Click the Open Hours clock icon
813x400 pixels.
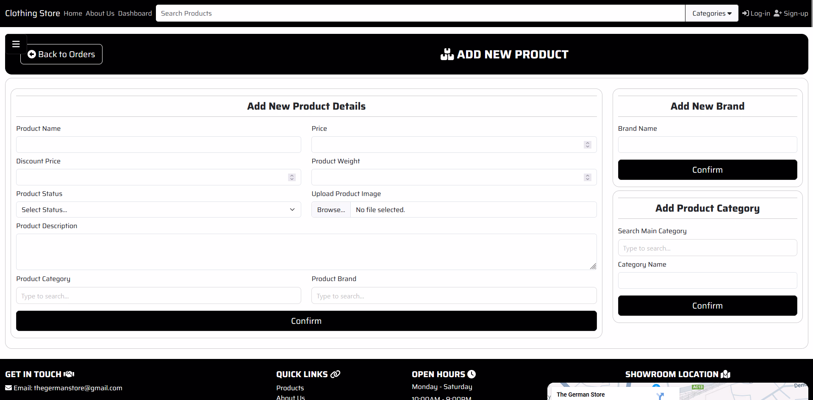coord(472,374)
